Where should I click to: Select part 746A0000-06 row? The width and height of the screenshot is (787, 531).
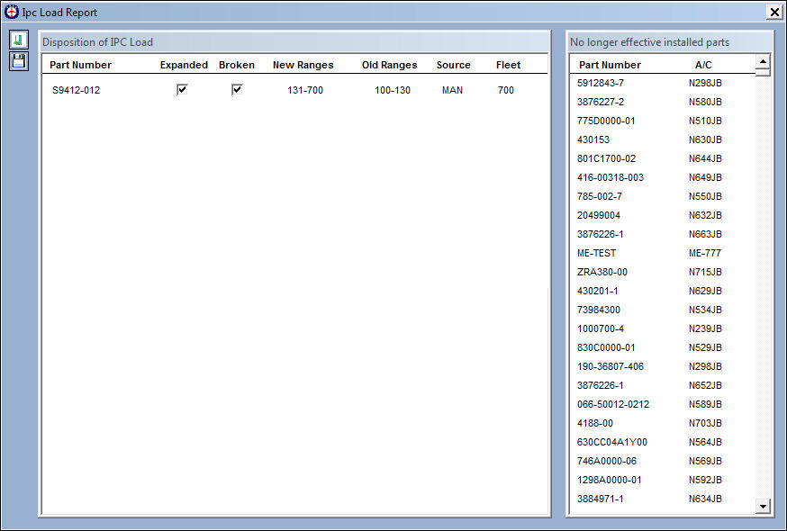point(663,461)
